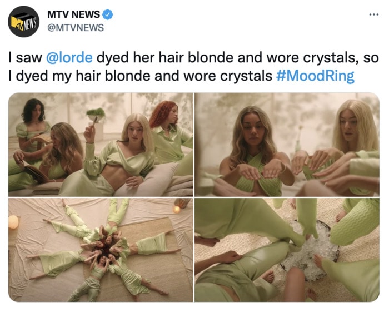This screenshot has width=389, height=312.
Task: Open the MTV News profile avatar
Action: tap(23, 22)
